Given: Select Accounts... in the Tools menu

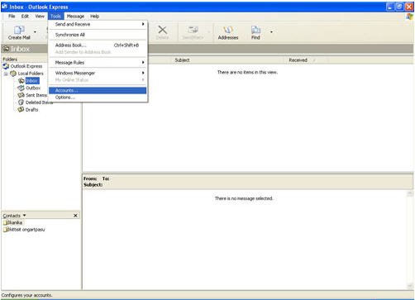Looking at the screenshot, I should (98, 90).
